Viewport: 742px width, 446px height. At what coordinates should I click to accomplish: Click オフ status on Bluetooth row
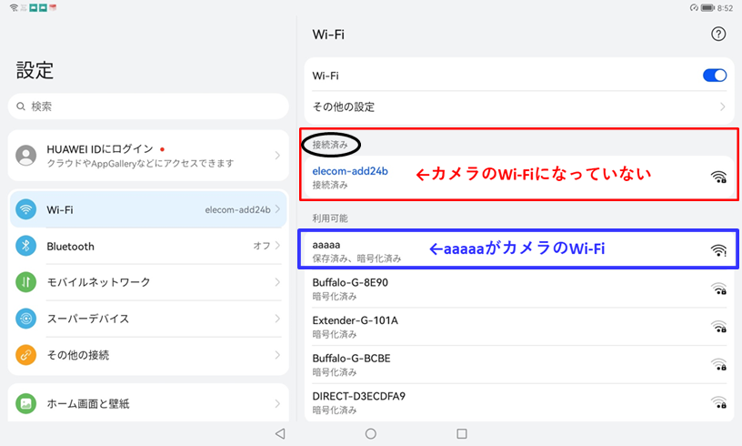[x=262, y=246]
